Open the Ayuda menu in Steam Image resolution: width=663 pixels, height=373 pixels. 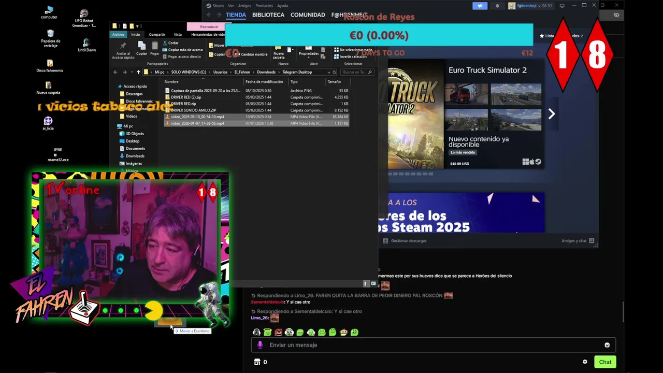[x=283, y=6]
